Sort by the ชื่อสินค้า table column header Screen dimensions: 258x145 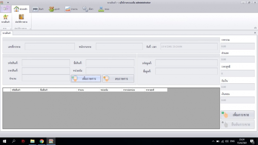coord(58,90)
